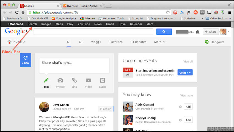This screenshot has width=234, height=132.
Task: Click the cast extension icon
Action: pyautogui.click(x=209, y=12)
